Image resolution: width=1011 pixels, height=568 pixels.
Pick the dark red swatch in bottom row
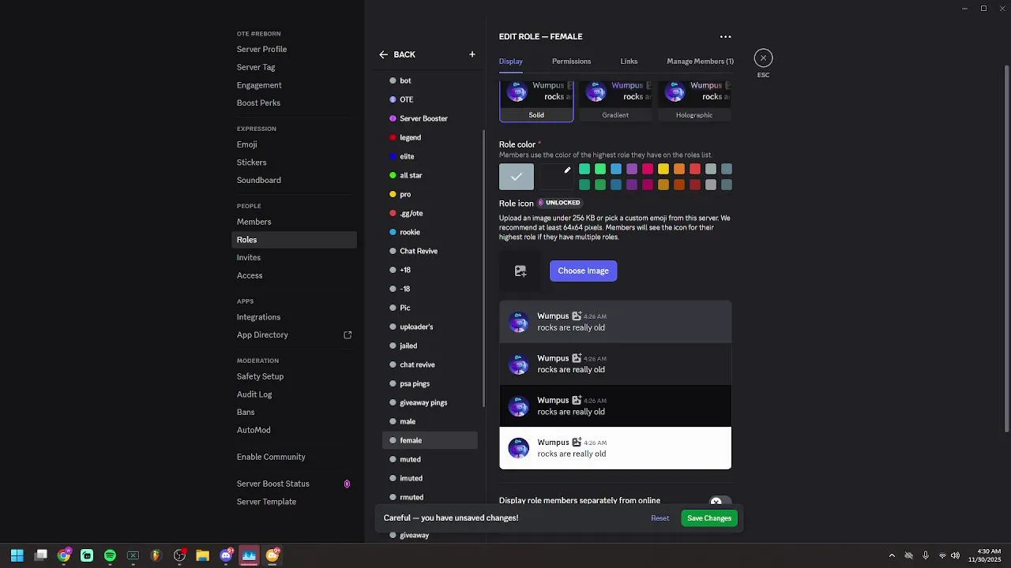click(x=695, y=185)
